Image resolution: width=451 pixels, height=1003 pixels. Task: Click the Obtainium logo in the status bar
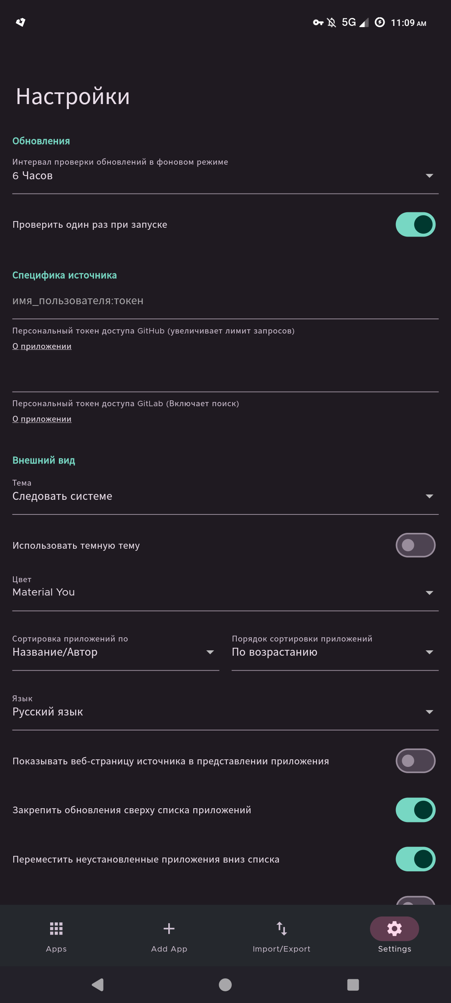coord(21,23)
